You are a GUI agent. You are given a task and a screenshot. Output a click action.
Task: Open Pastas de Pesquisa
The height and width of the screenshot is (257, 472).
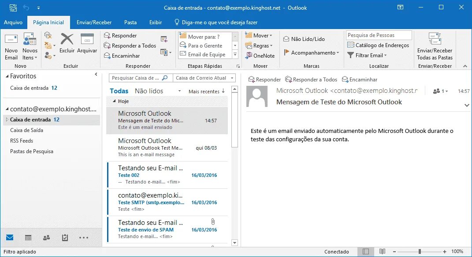(32, 151)
